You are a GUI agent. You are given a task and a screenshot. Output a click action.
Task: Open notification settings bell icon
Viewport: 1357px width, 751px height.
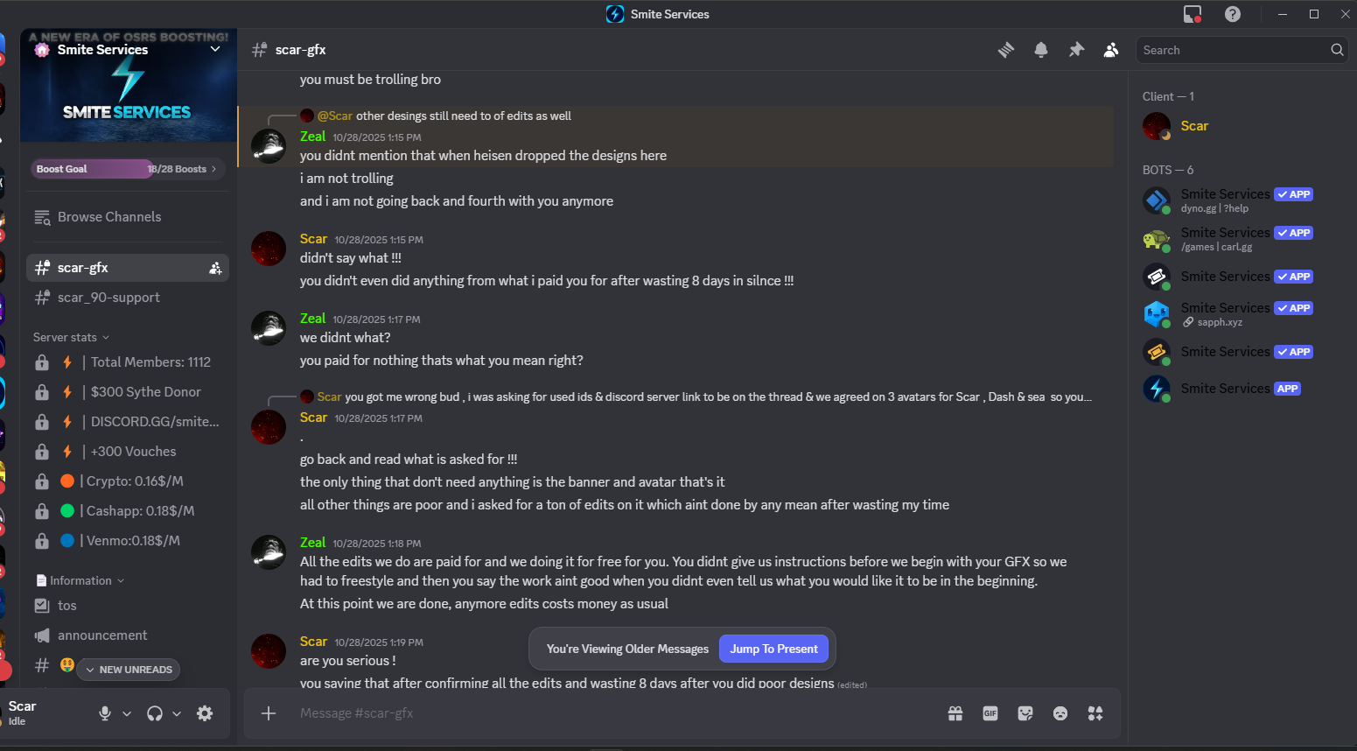tap(1041, 50)
